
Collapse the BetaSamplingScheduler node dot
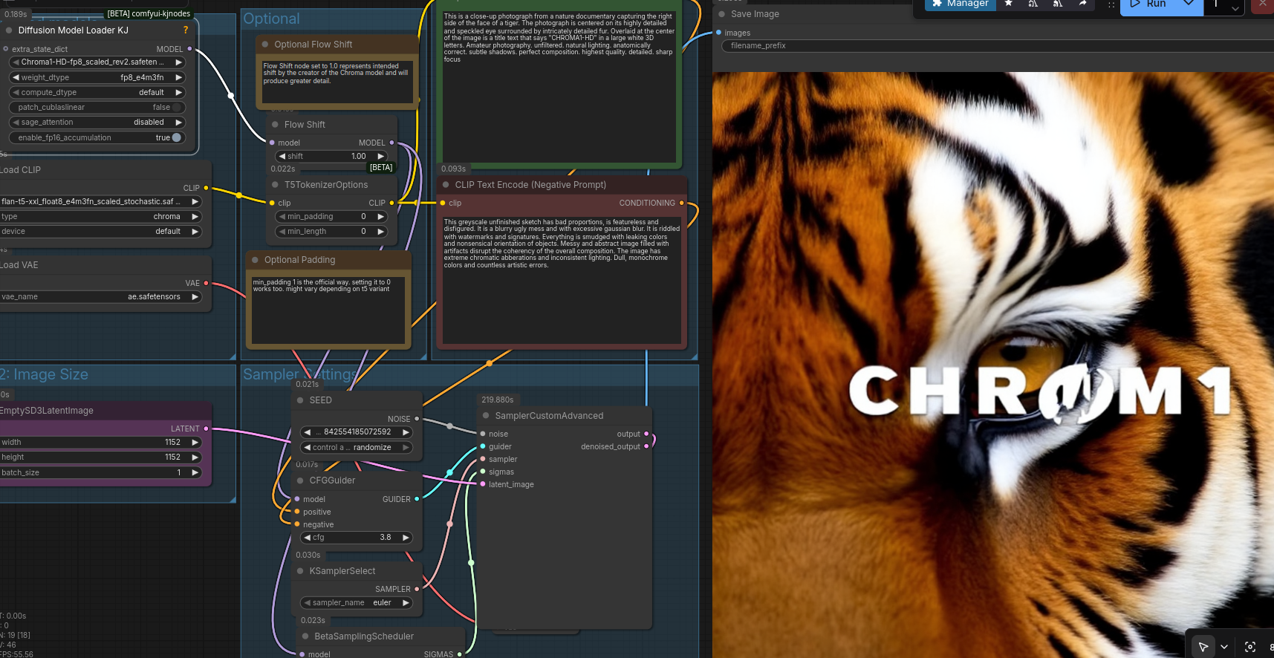click(x=305, y=636)
